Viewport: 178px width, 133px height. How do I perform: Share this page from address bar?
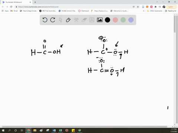tap(133, 7)
